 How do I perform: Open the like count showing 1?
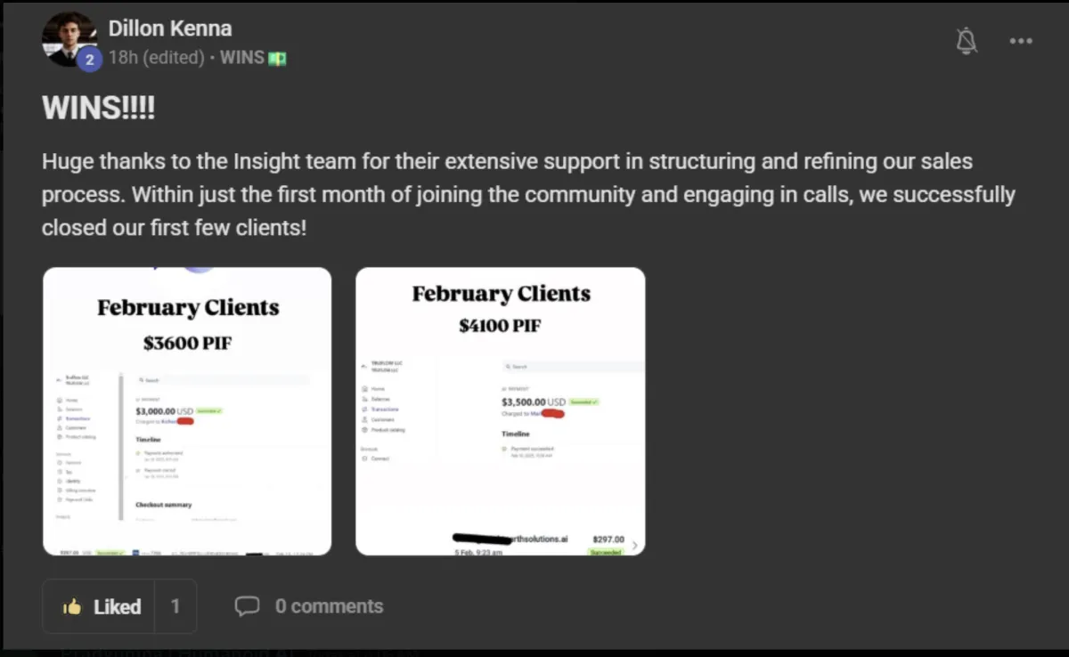pos(175,606)
